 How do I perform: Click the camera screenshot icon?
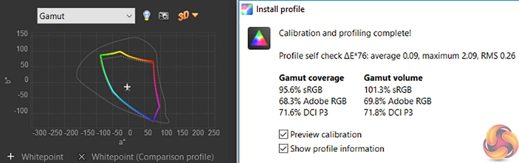pos(163,16)
